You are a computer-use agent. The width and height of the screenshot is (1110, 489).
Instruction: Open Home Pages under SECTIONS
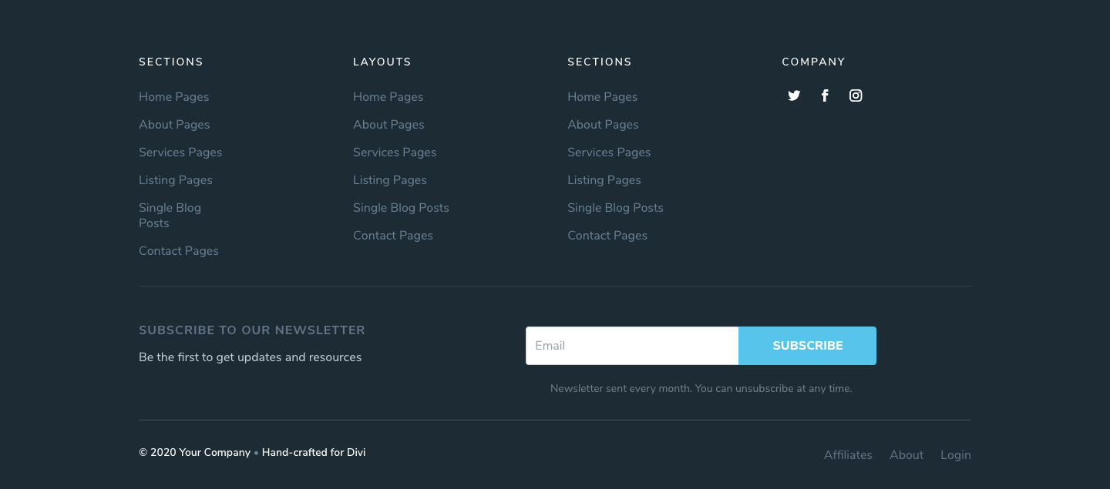pyautogui.click(x=173, y=96)
